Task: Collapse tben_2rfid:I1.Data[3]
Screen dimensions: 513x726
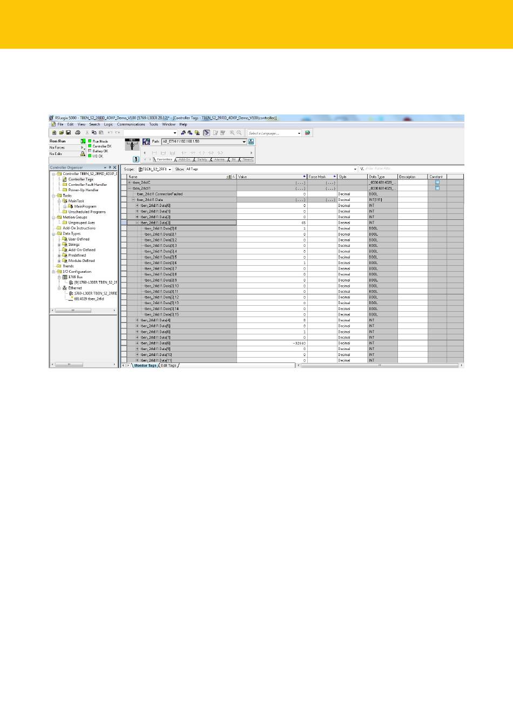Action: (137, 223)
